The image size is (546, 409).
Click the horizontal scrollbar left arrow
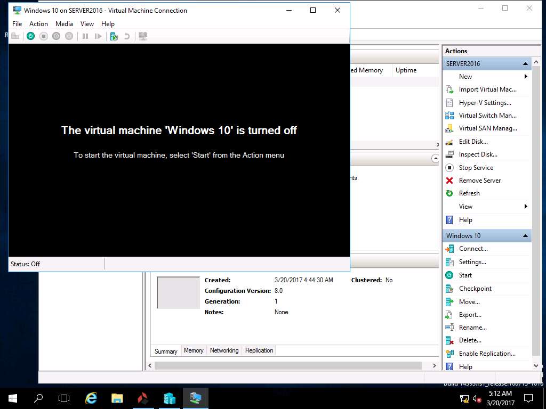click(x=150, y=365)
